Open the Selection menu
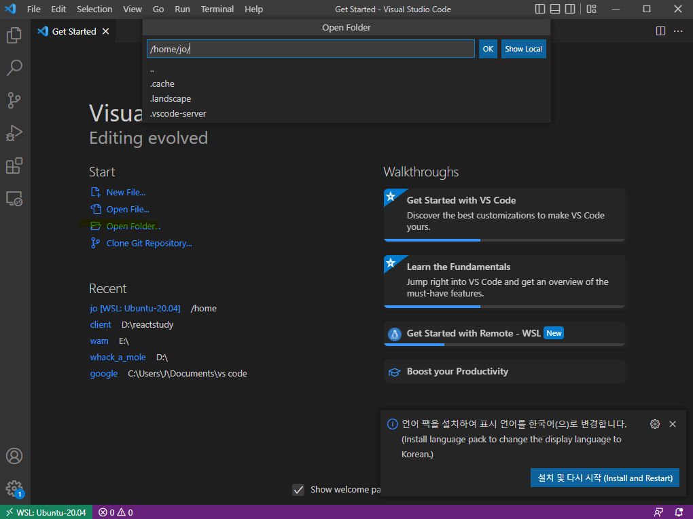This screenshot has height=519, width=693. coord(94,9)
